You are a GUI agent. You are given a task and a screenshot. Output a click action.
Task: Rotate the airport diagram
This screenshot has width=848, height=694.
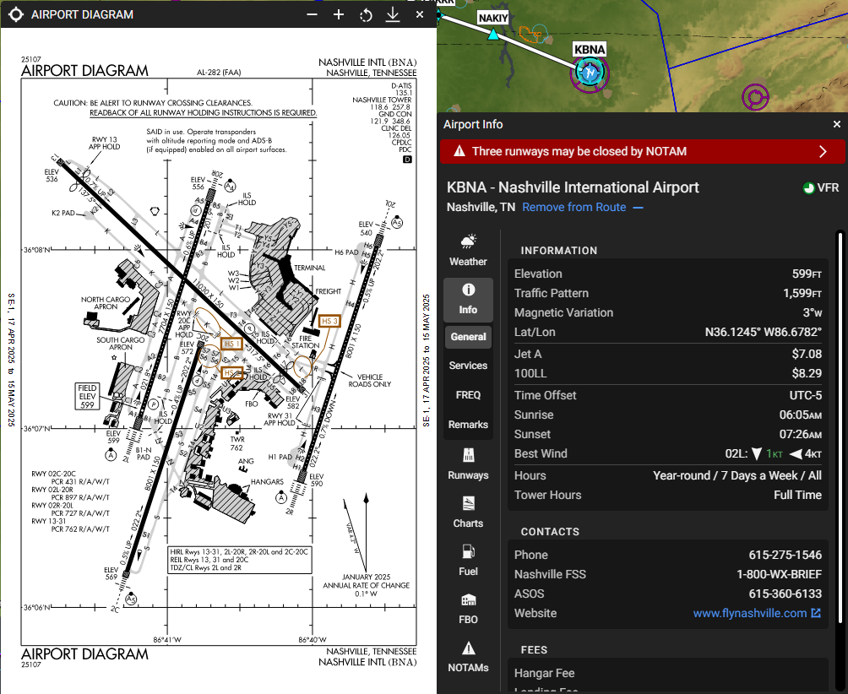coord(366,15)
